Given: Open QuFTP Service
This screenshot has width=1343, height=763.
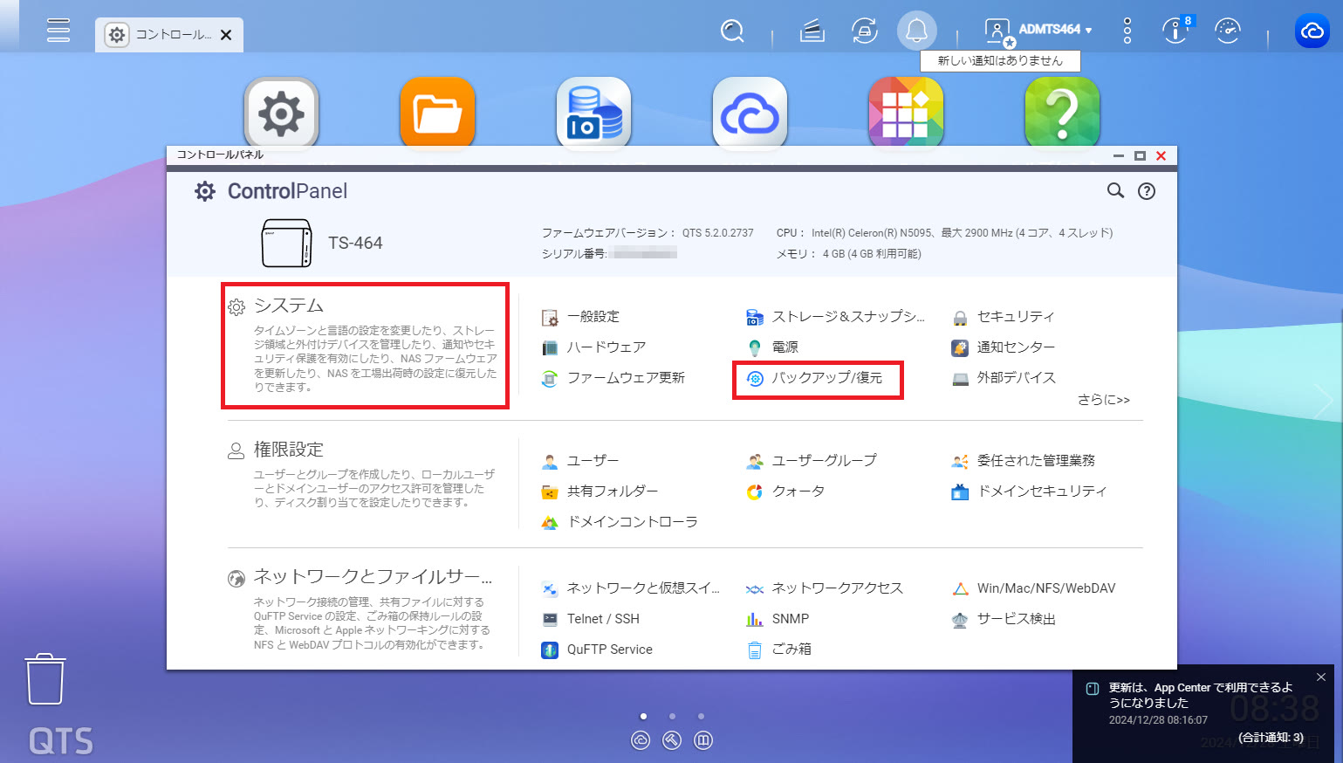Looking at the screenshot, I should pyautogui.click(x=598, y=650).
